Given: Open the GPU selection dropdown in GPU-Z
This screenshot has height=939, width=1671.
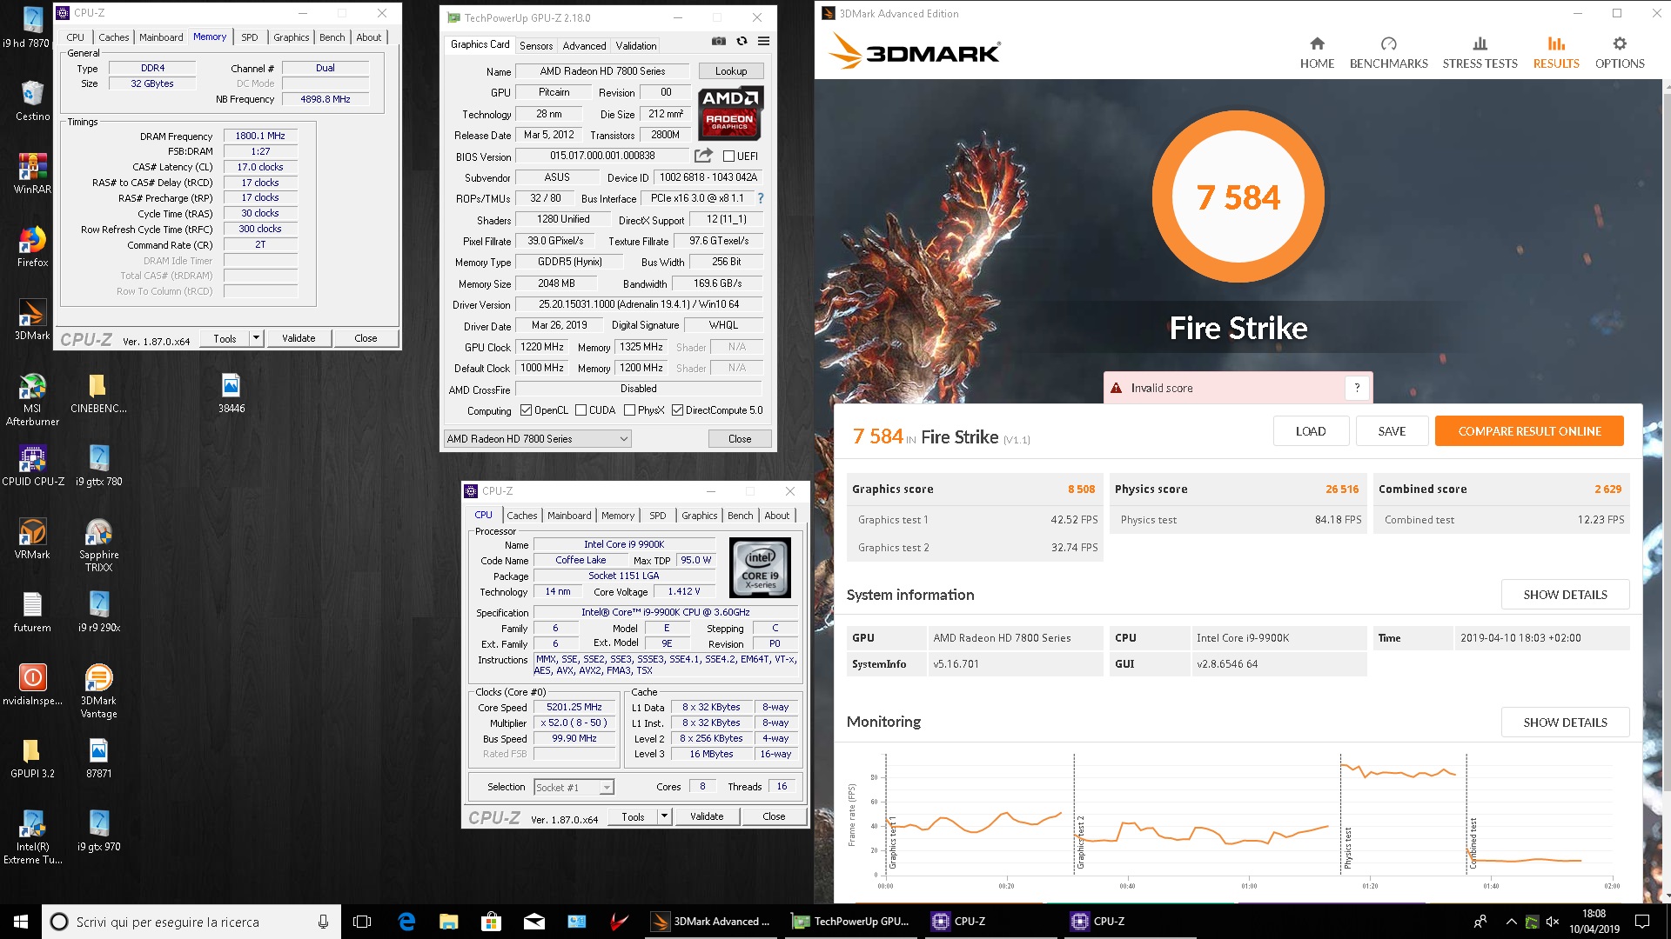Looking at the screenshot, I should 537,439.
